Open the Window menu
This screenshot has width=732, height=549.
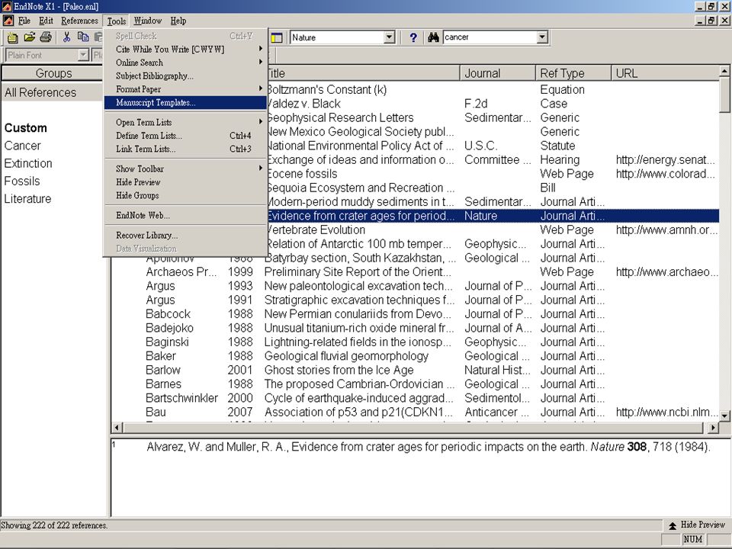tap(147, 21)
